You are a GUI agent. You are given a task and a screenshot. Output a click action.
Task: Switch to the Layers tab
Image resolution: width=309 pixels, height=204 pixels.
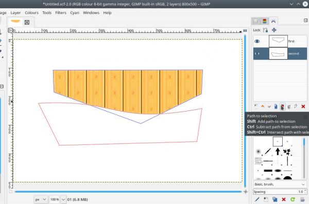tap(255, 21)
